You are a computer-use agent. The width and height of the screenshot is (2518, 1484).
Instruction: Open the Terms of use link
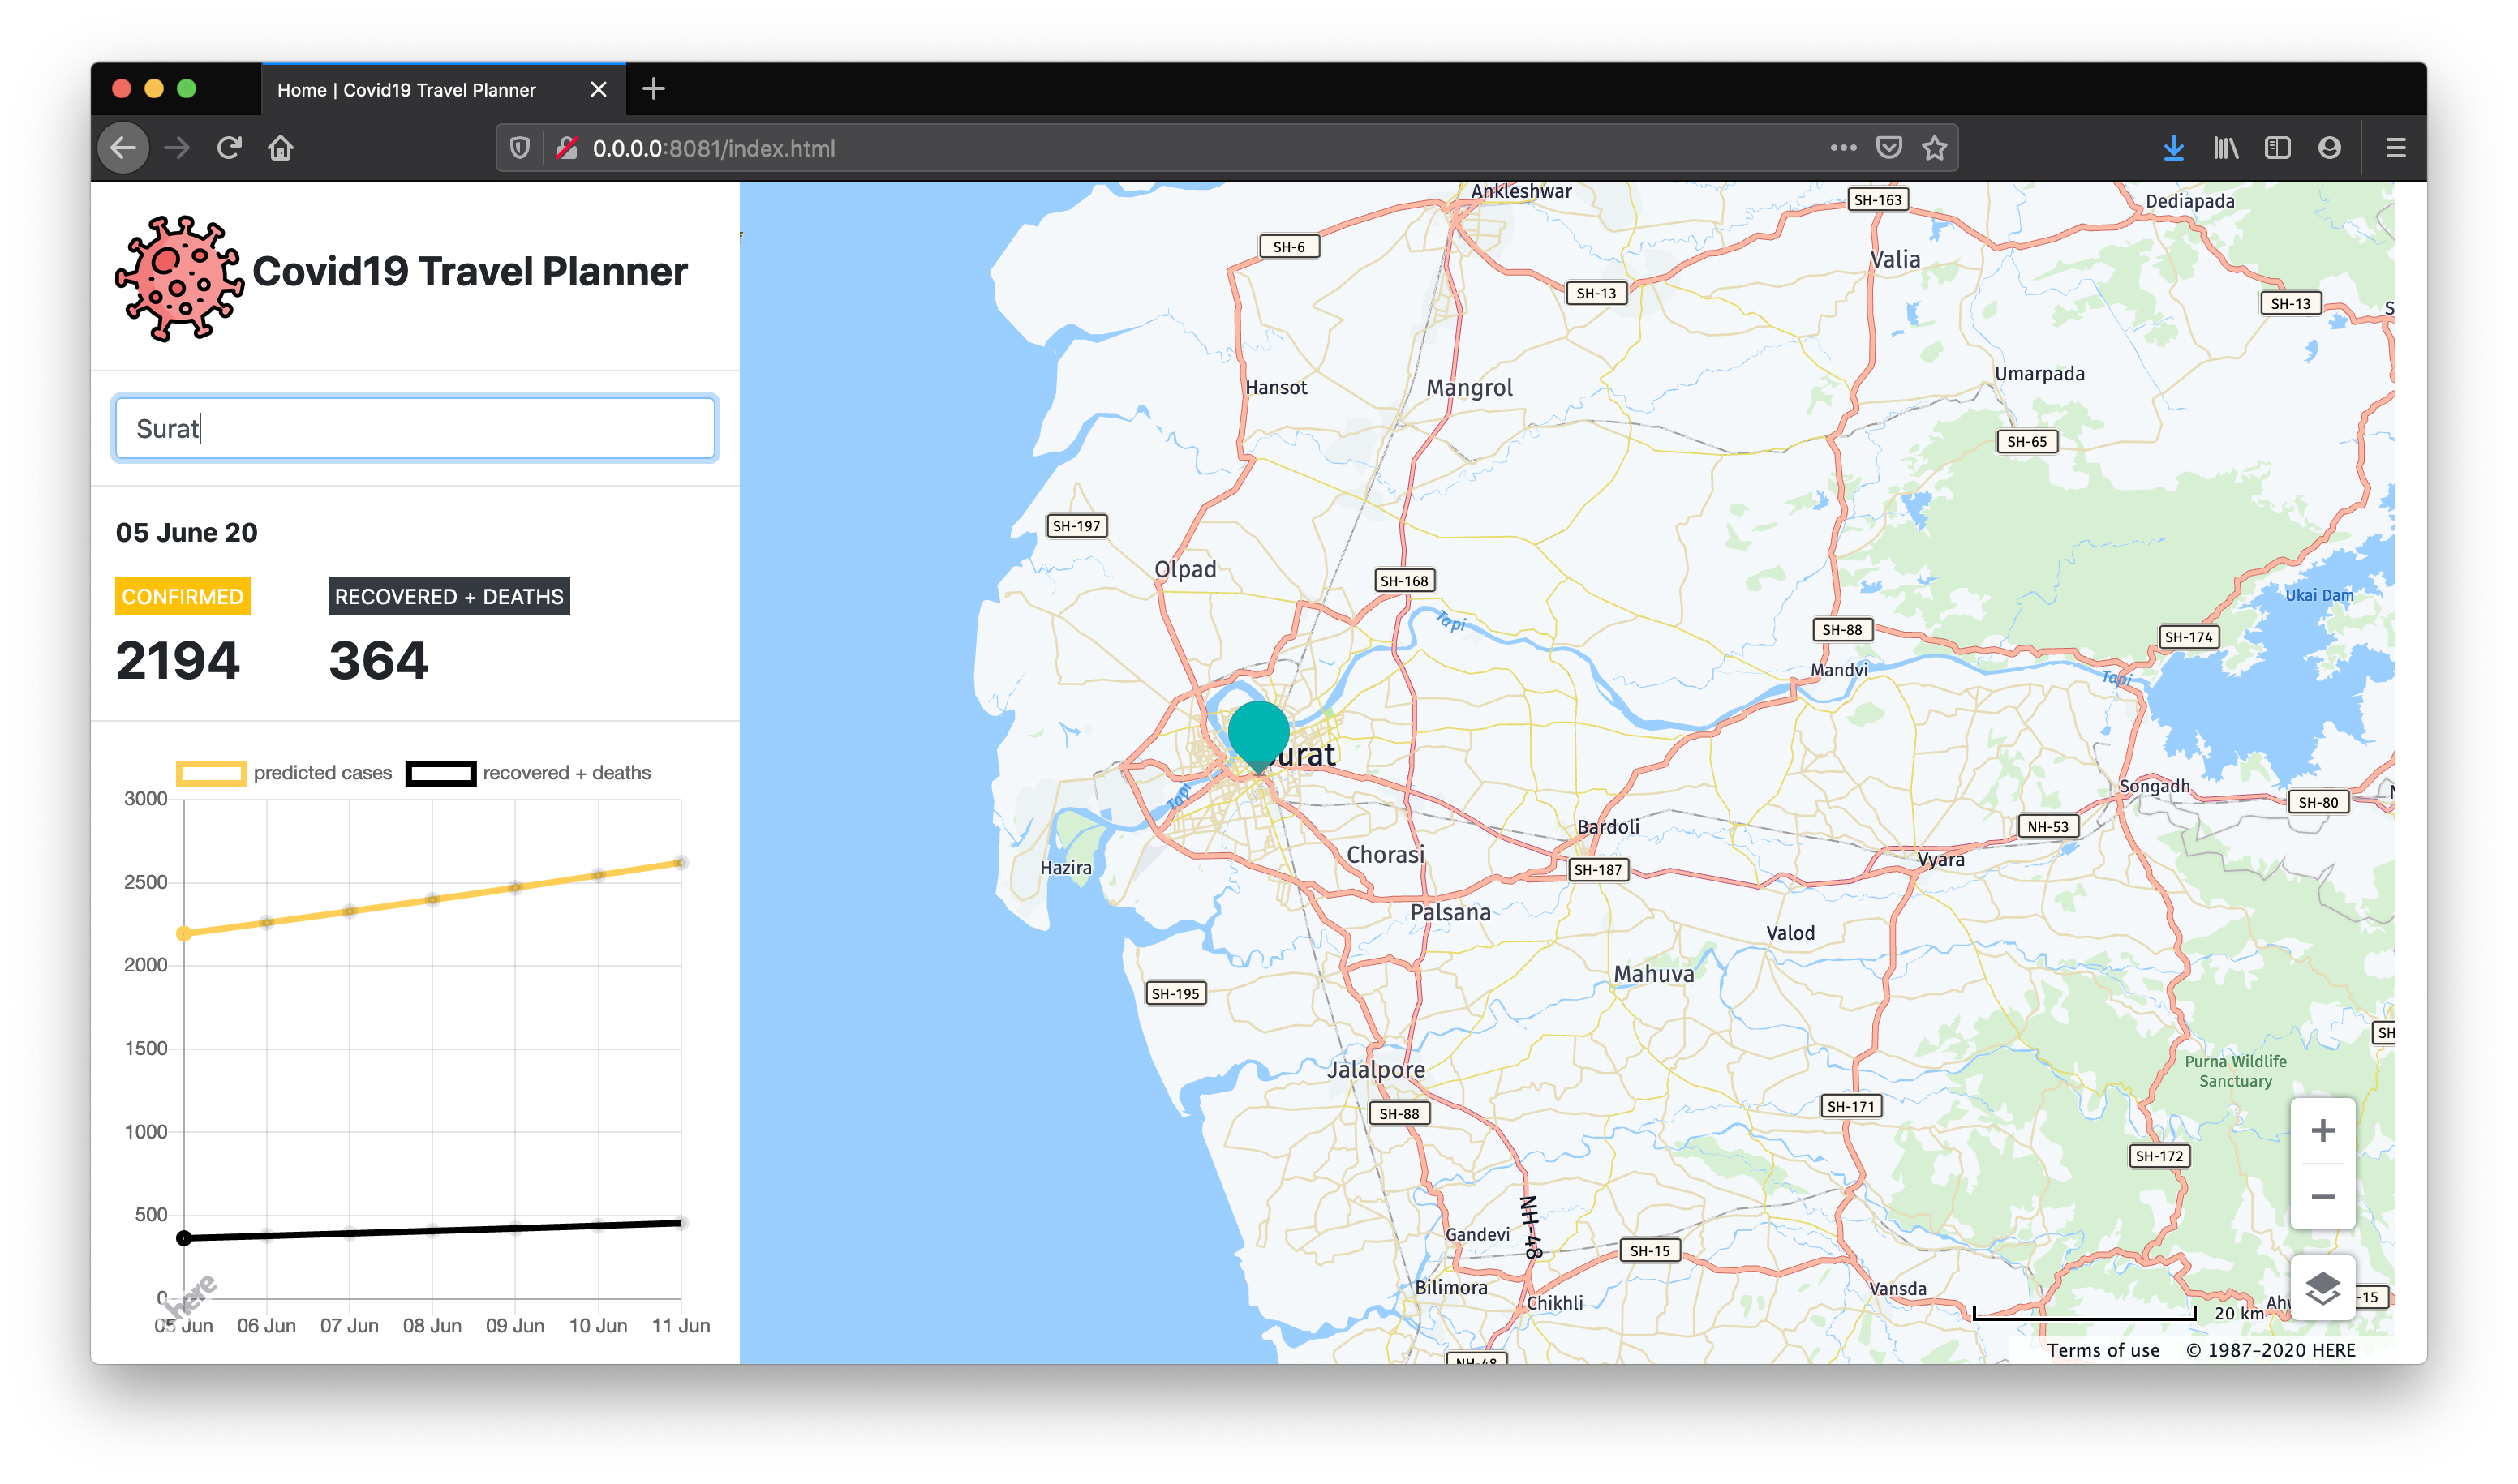pos(2102,1350)
